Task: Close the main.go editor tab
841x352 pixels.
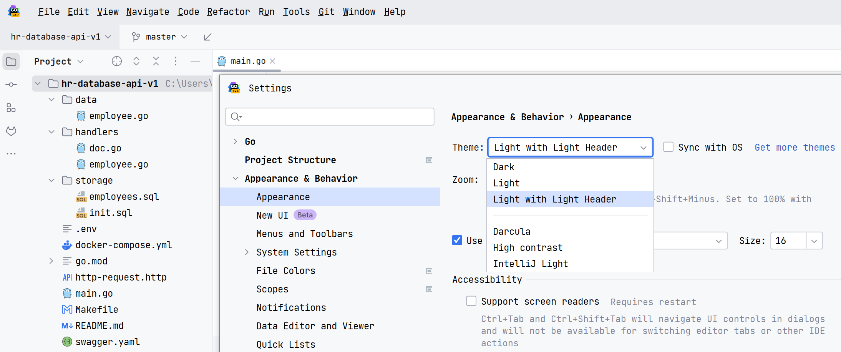Action: tap(272, 61)
